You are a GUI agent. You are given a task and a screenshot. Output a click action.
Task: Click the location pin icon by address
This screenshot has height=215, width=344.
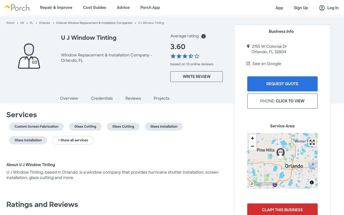(x=248, y=46)
